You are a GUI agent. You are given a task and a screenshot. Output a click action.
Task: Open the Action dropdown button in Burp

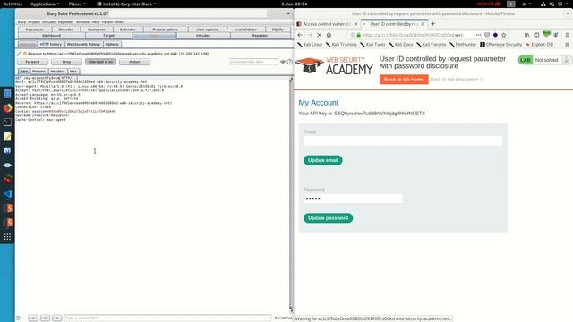point(134,62)
